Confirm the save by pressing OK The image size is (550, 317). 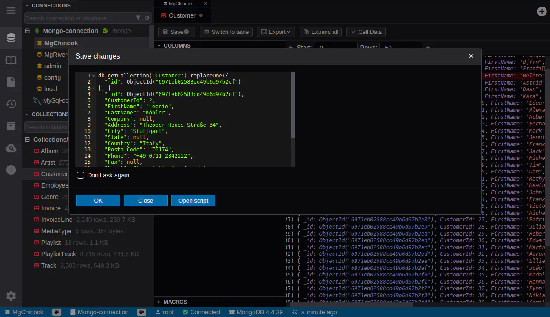click(98, 201)
